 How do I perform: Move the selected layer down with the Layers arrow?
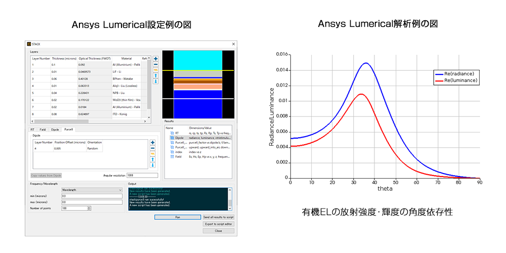click(155, 81)
